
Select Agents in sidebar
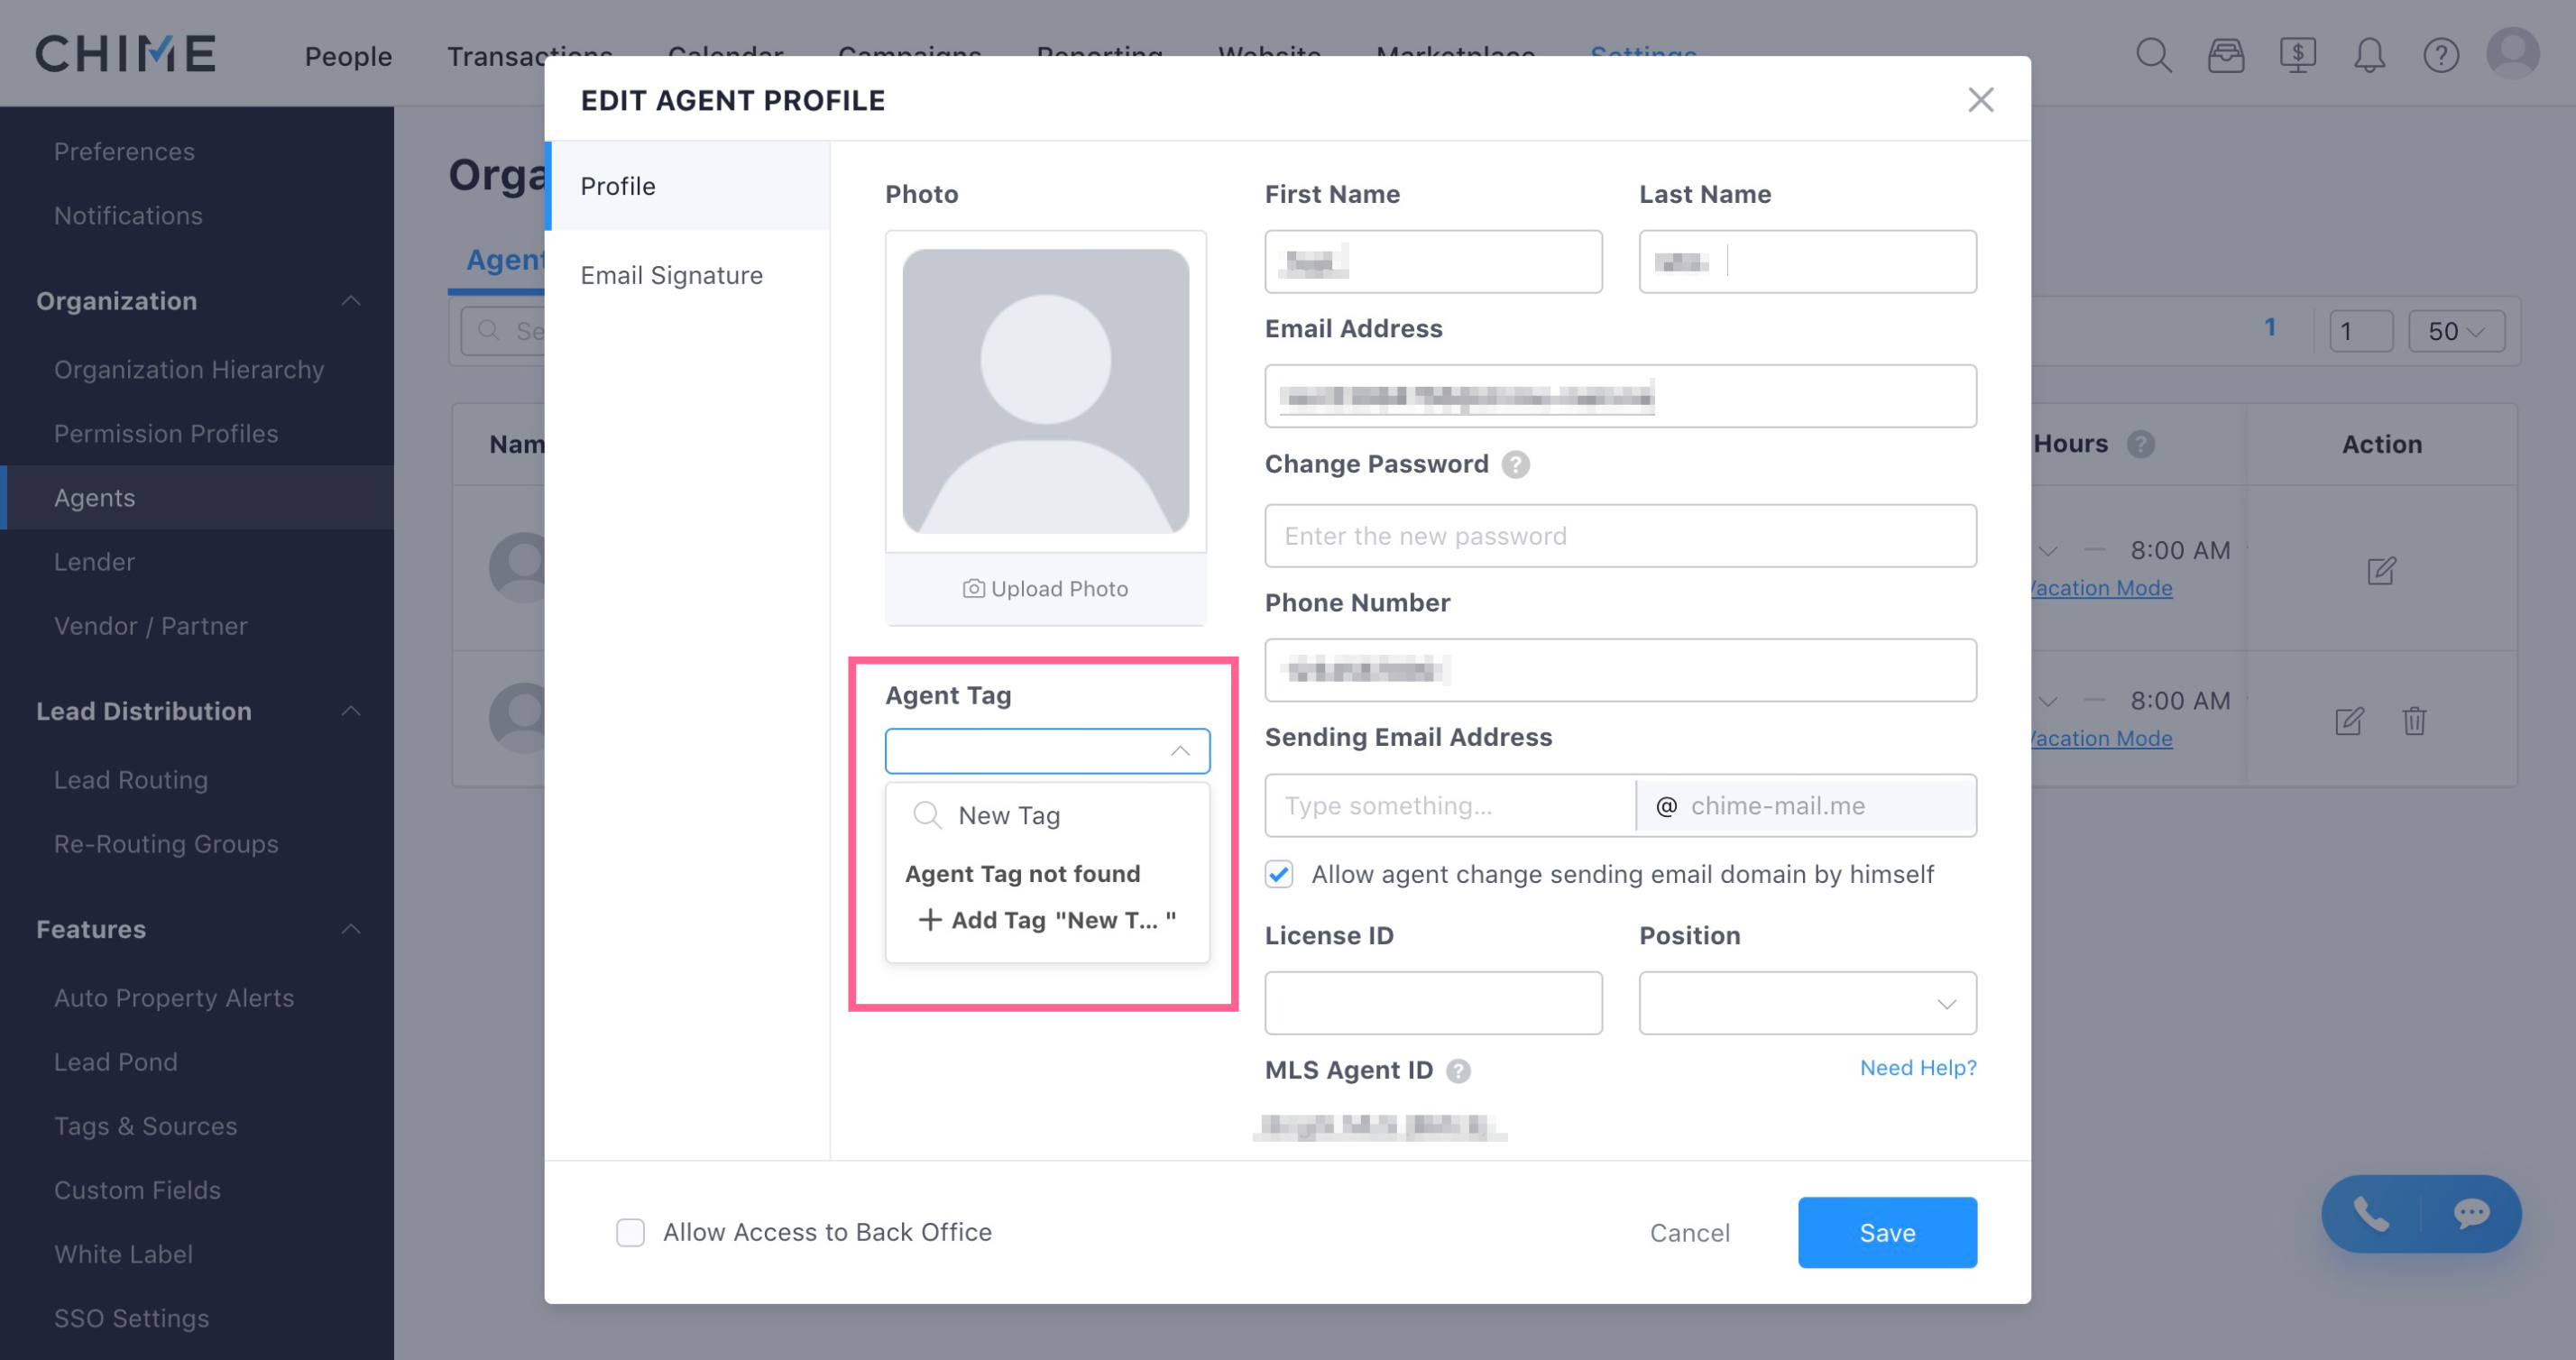197,497
